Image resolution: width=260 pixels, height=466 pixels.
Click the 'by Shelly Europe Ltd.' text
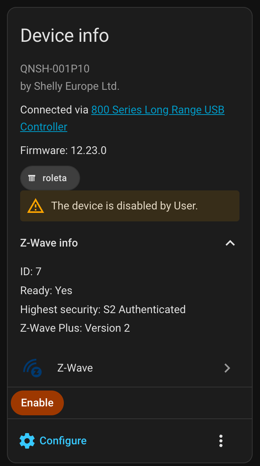(70, 86)
